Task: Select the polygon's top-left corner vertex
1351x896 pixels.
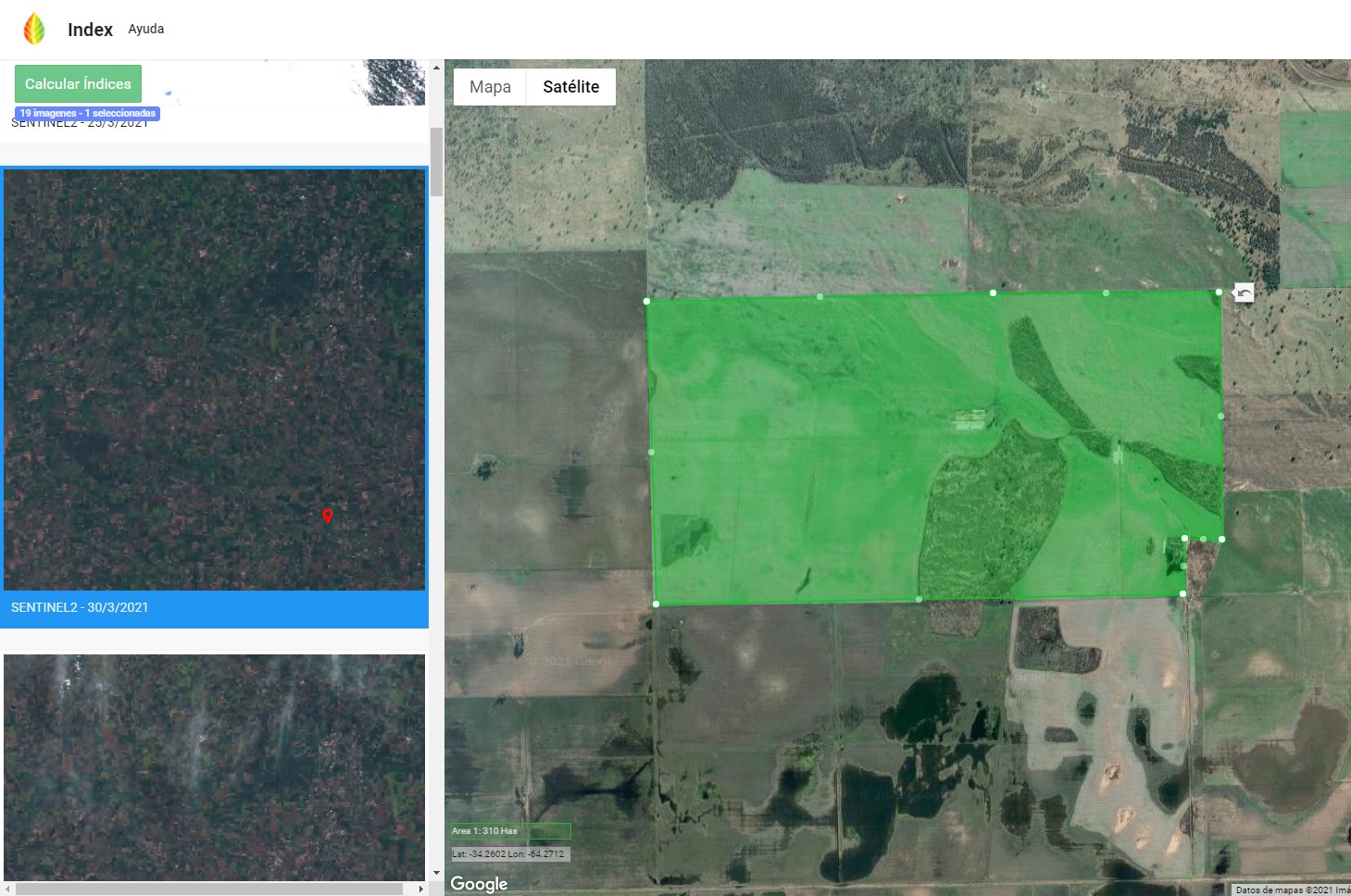Action: (646, 301)
